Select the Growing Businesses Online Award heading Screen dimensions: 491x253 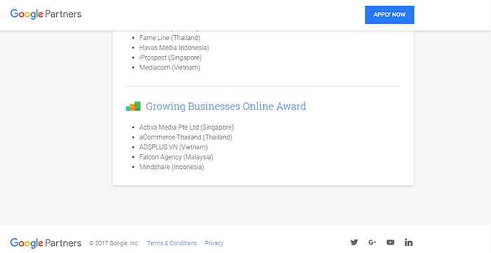point(226,107)
